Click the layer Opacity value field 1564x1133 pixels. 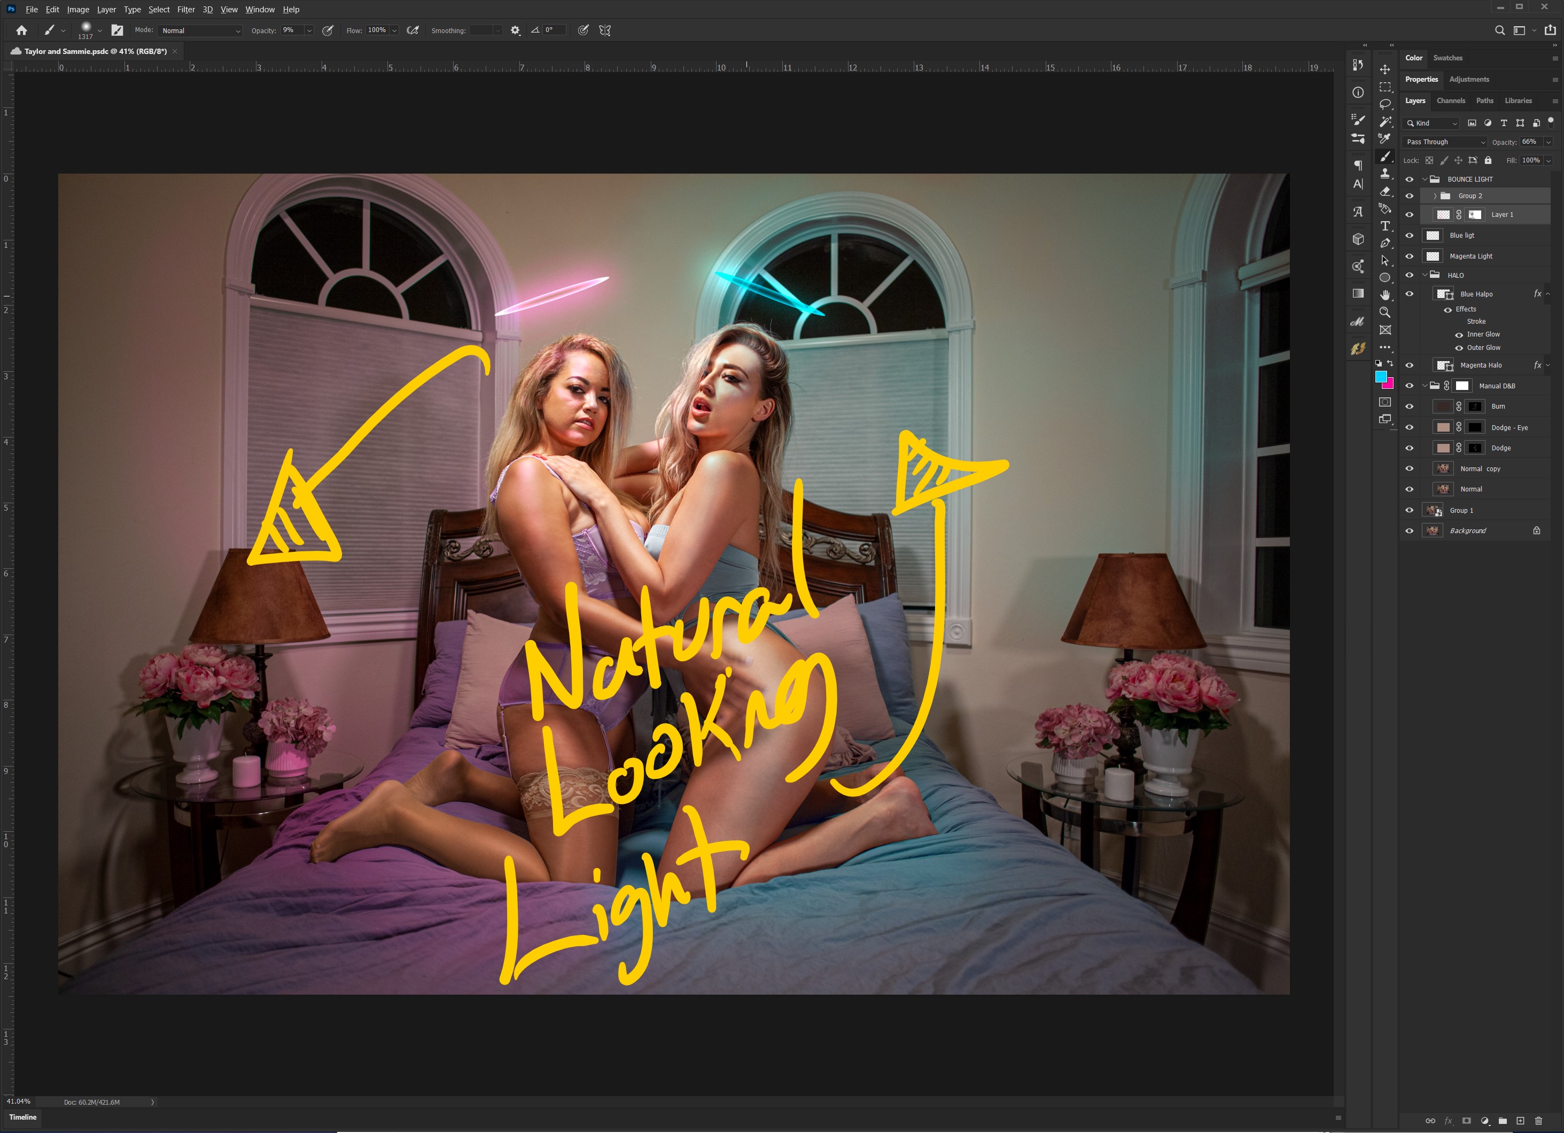coord(1529,142)
